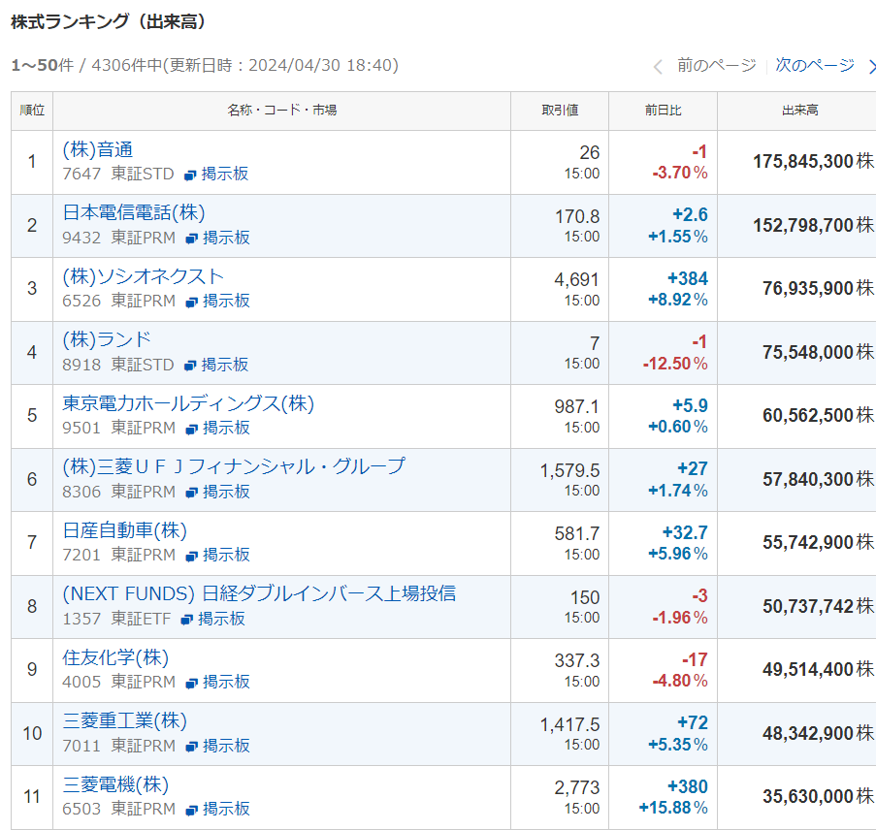The width and height of the screenshot is (876, 830).
Task: Click the rank number 10 cell
Action: click(32, 733)
